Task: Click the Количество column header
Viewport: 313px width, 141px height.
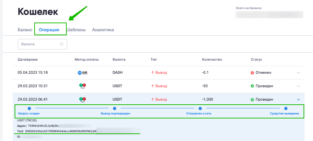Action: click(x=212, y=60)
